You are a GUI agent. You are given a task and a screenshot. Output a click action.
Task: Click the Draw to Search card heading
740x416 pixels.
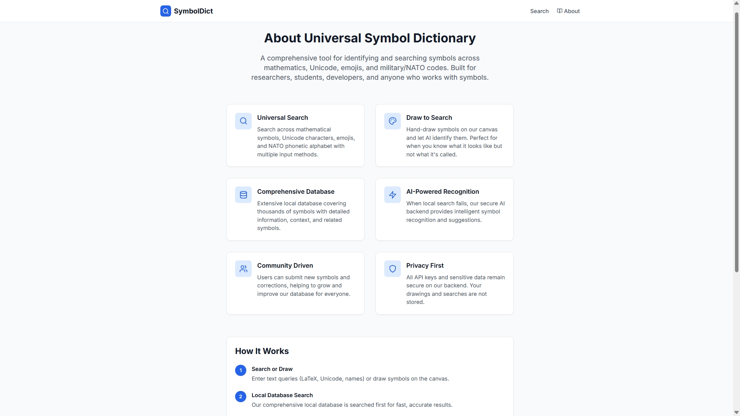point(429,117)
